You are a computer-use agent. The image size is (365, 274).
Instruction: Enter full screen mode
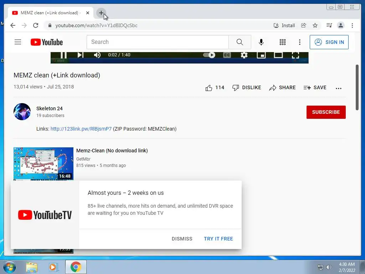click(295, 55)
